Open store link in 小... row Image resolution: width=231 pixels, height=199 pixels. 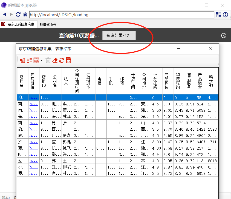point(34,167)
